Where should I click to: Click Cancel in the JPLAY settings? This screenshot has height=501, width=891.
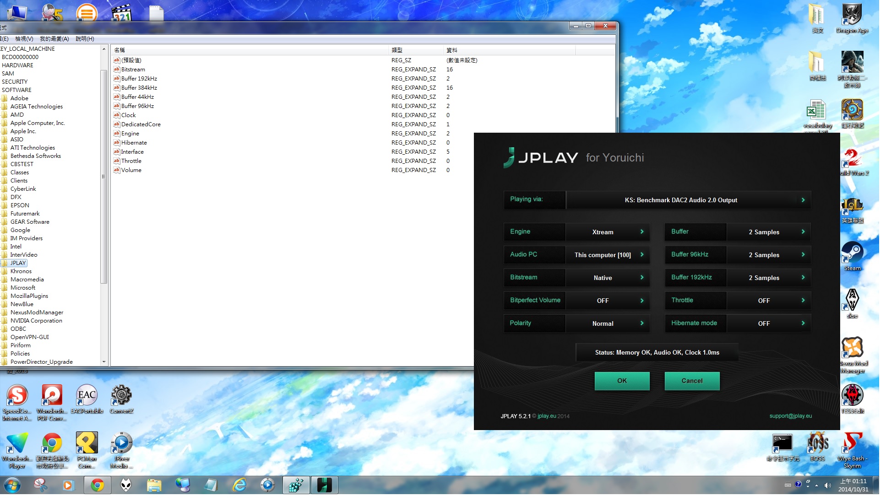point(692,381)
